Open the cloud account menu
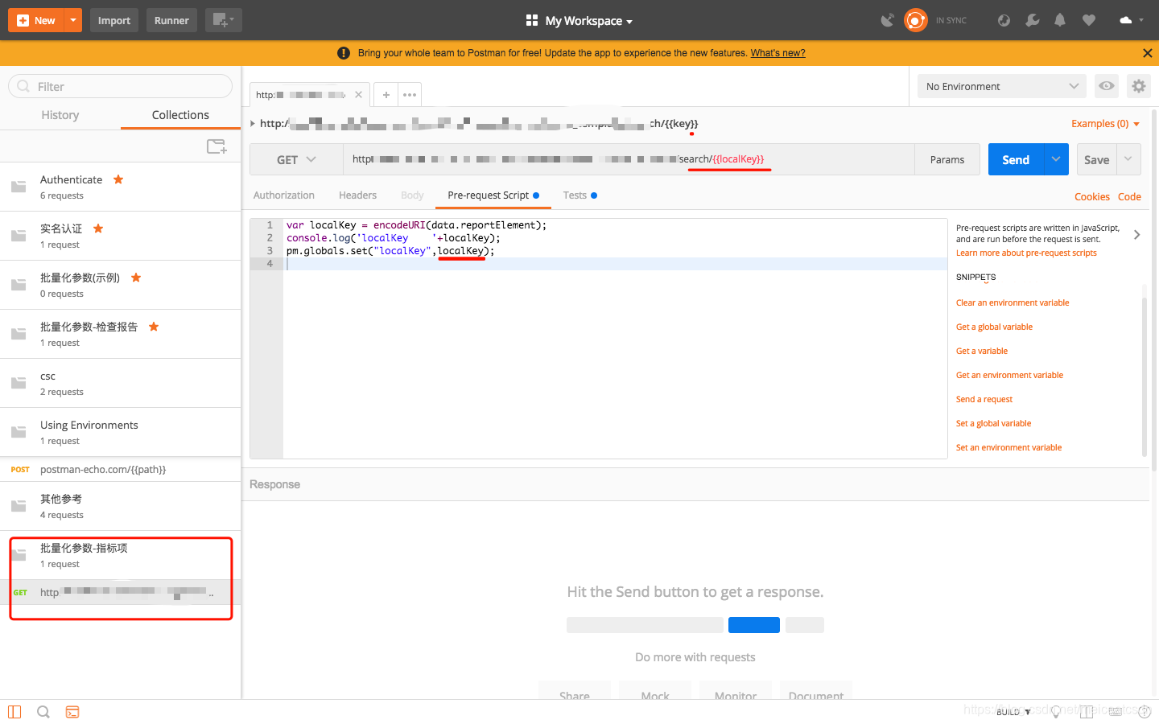 point(1132,20)
